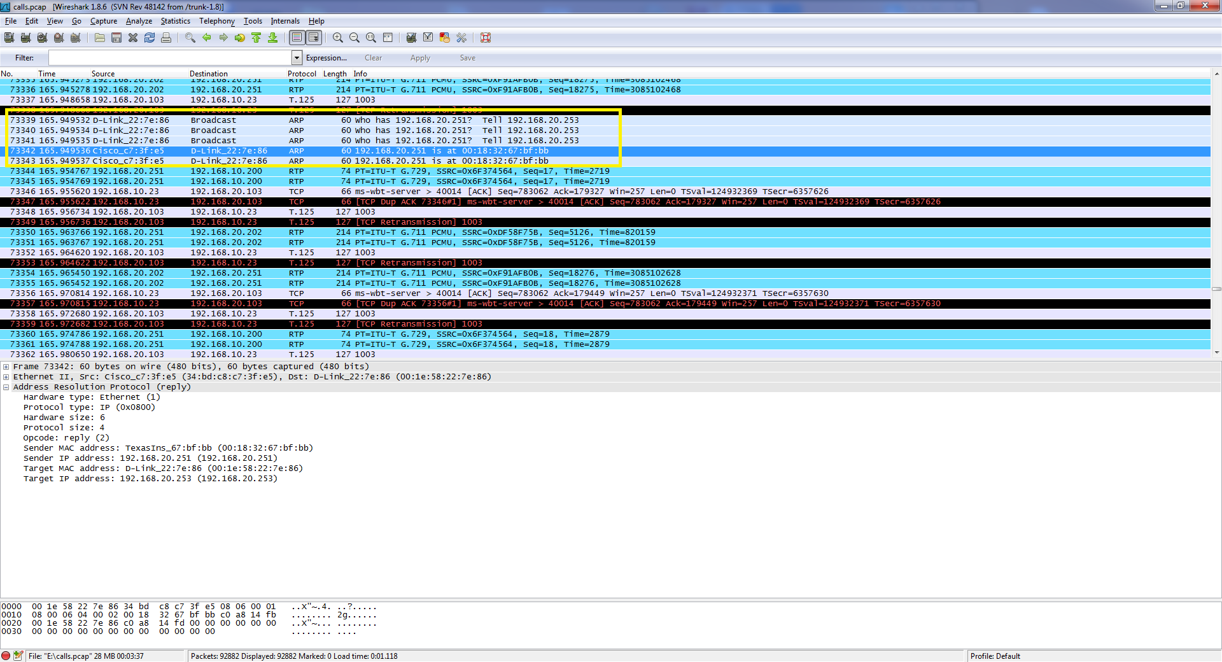Expand the Frame 73342 tree node
Screen dimensions: 1222x662
6,367
